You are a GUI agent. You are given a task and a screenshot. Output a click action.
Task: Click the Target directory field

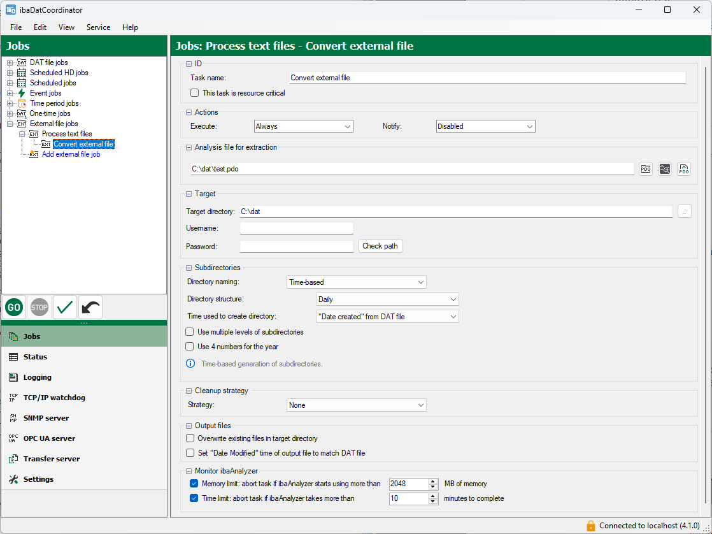coord(456,212)
